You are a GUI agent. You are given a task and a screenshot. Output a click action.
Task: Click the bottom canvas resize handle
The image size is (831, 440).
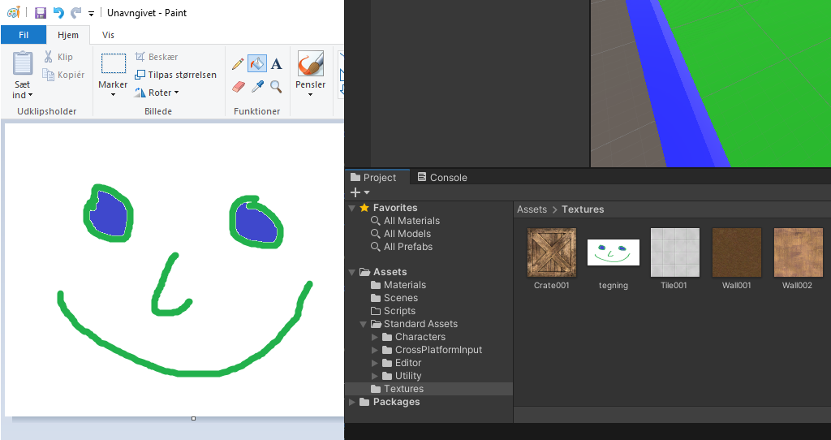click(x=193, y=419)
